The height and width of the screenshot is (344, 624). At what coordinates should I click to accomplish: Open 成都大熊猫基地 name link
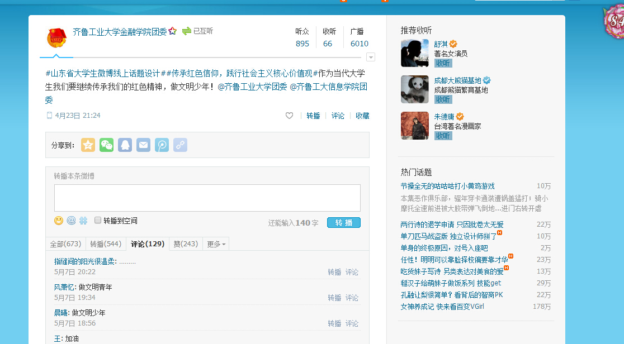pos(457,81)
